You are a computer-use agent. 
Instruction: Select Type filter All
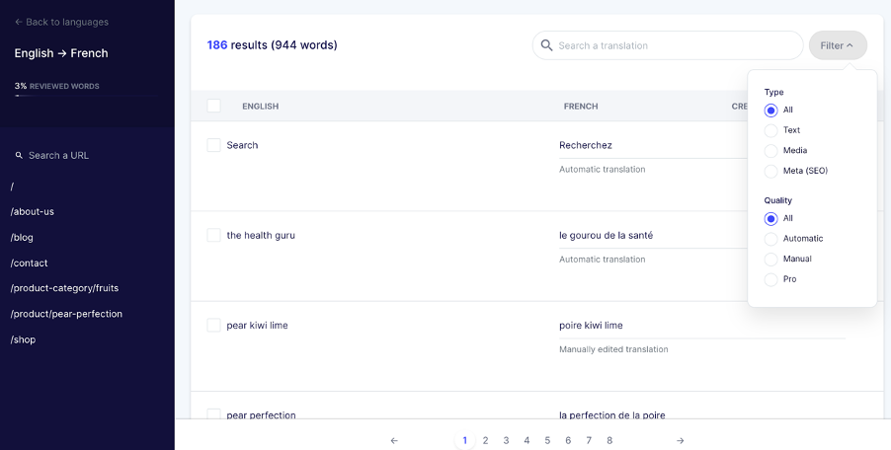click(770, 111)
